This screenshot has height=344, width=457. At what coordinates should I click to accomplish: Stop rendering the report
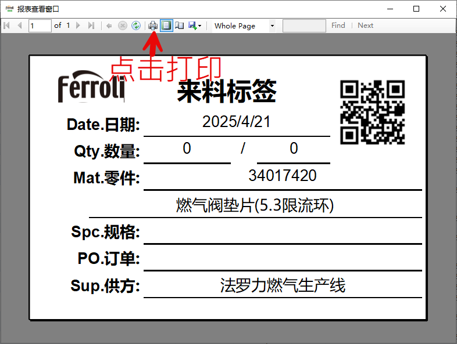[x=123, y=26]
